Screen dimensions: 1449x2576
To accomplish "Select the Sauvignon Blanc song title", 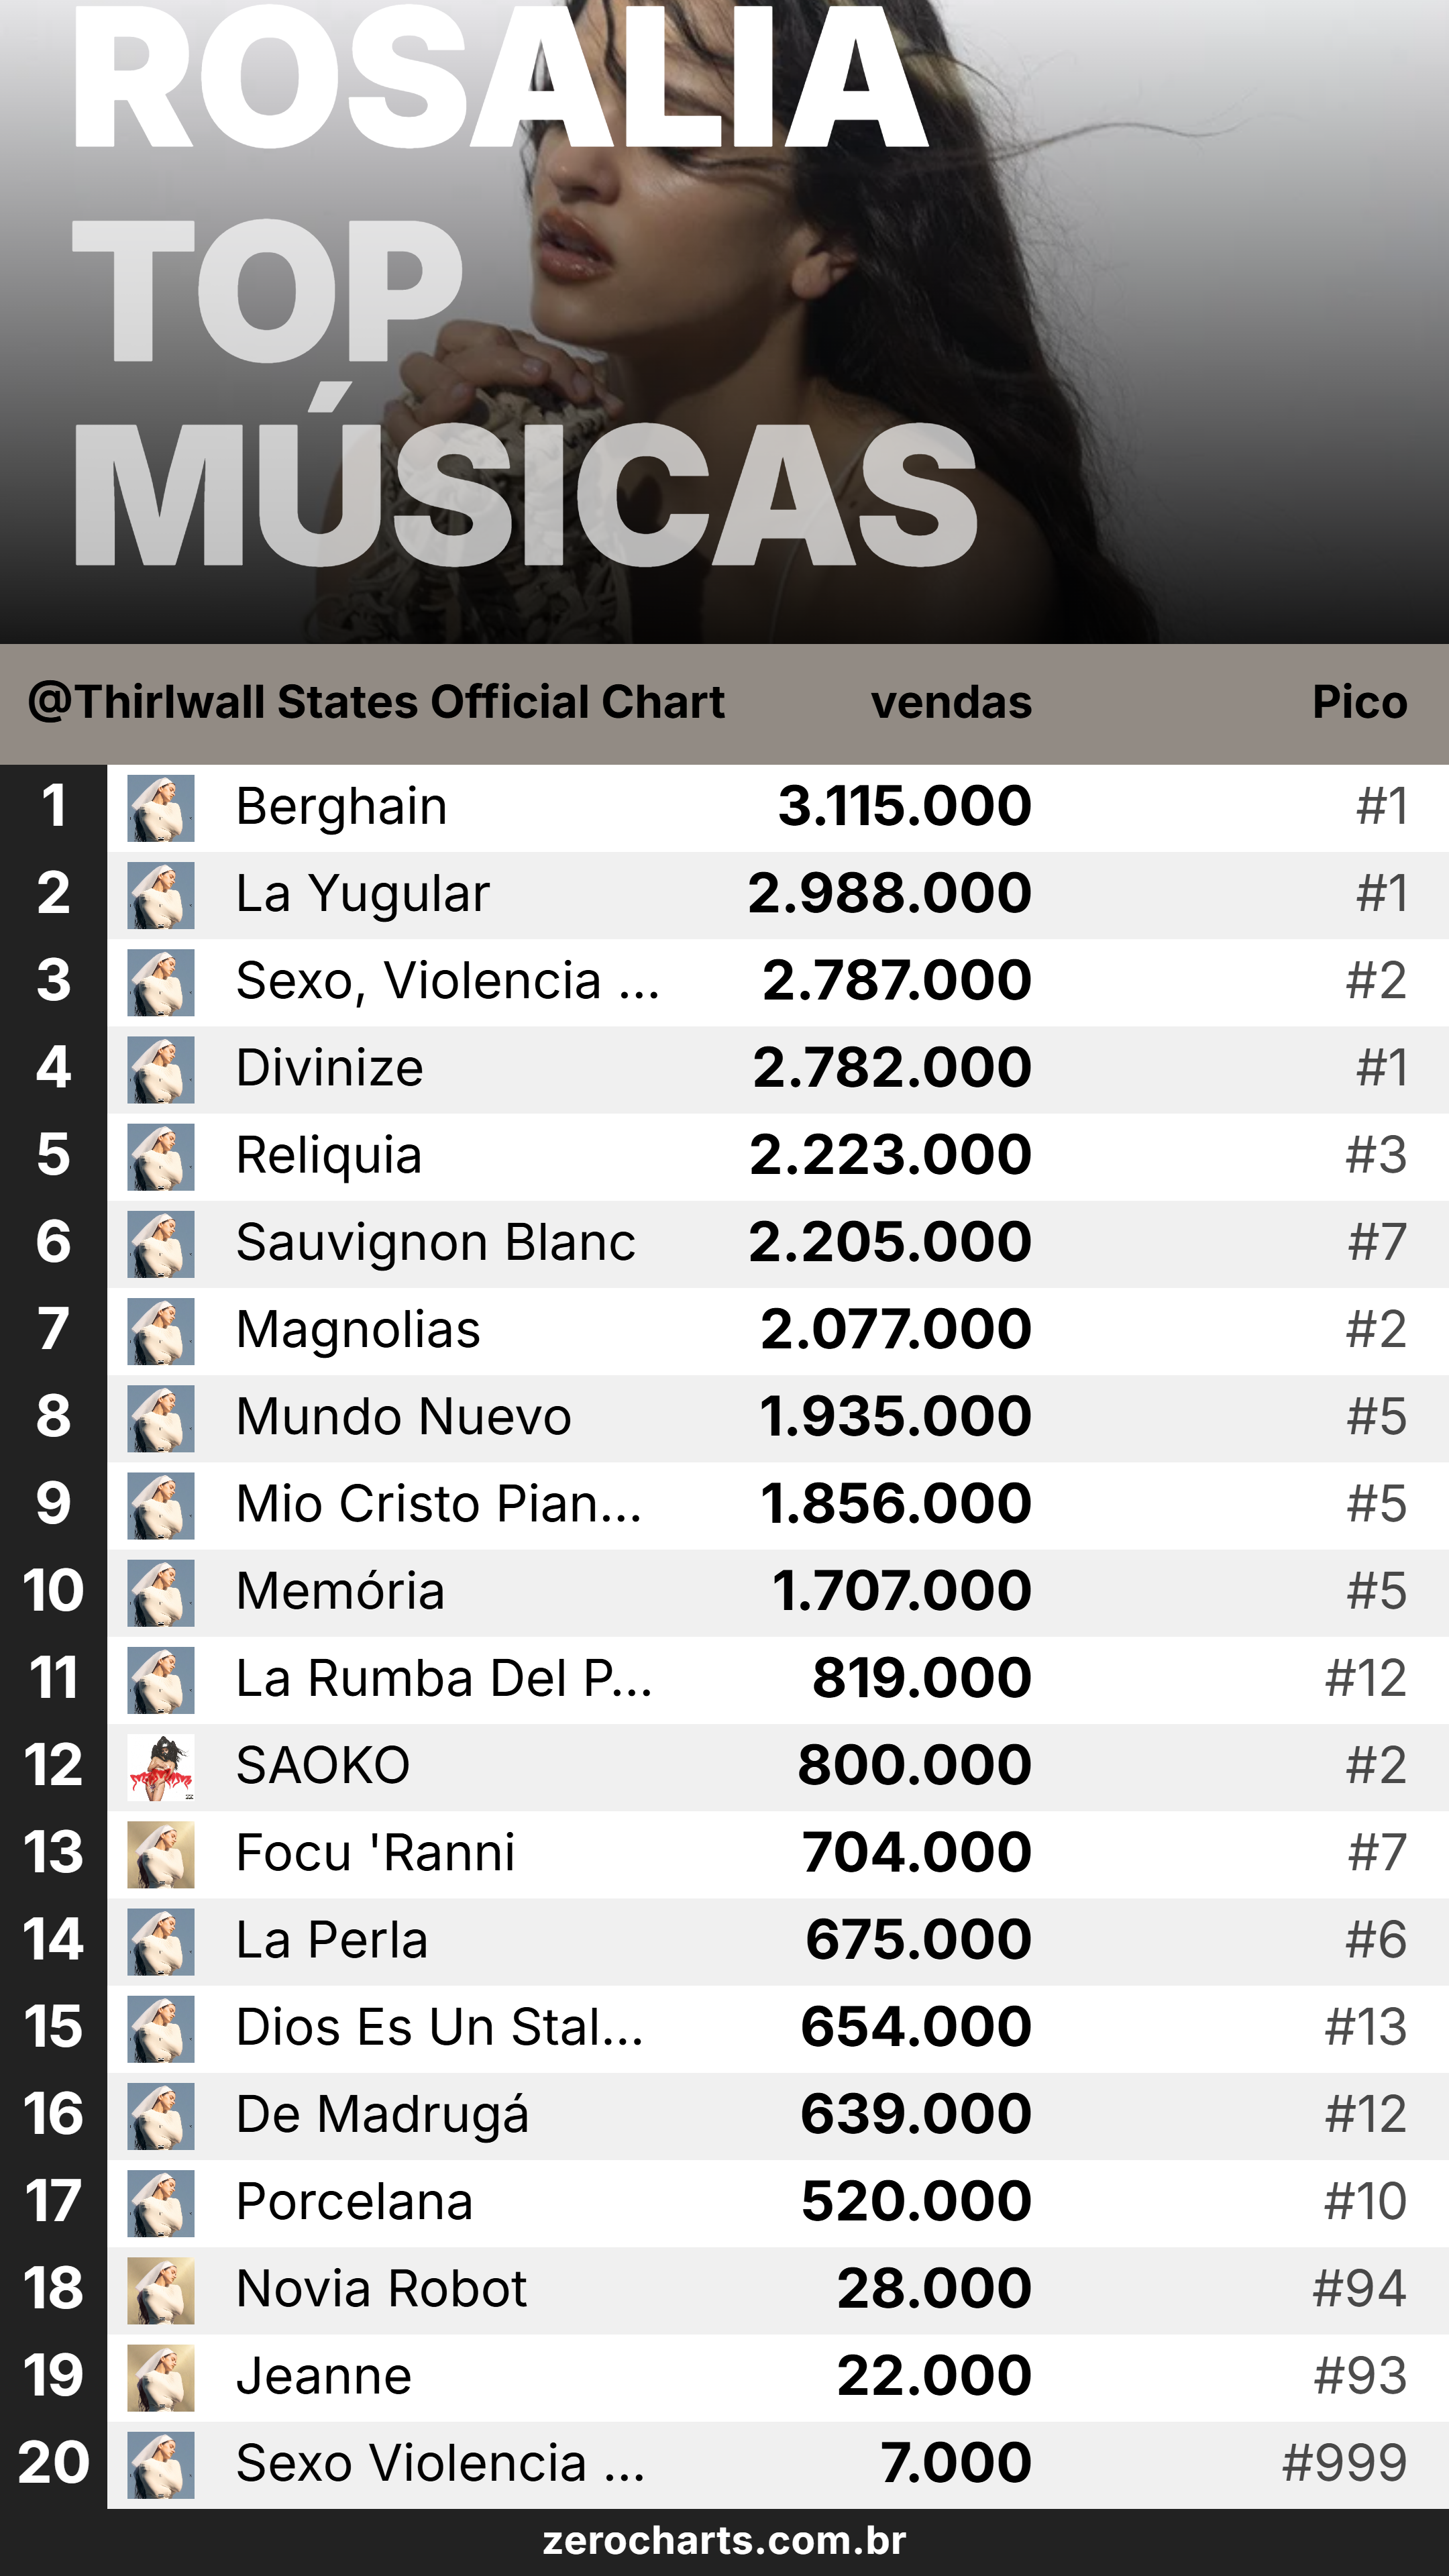I will pos(435,1243).
